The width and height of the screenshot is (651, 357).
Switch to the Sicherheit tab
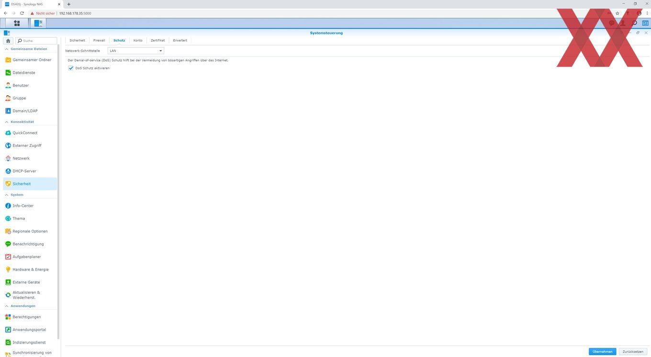click(x=77, y=40)
